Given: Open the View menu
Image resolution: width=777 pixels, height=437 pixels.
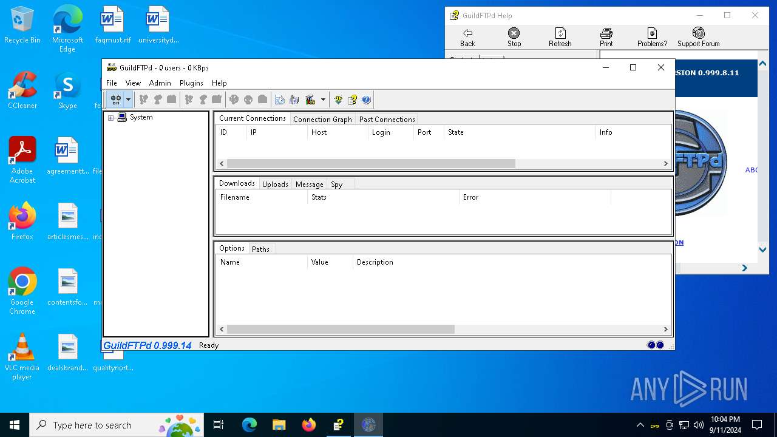Looking at the screenshot, I should point(133,83).
